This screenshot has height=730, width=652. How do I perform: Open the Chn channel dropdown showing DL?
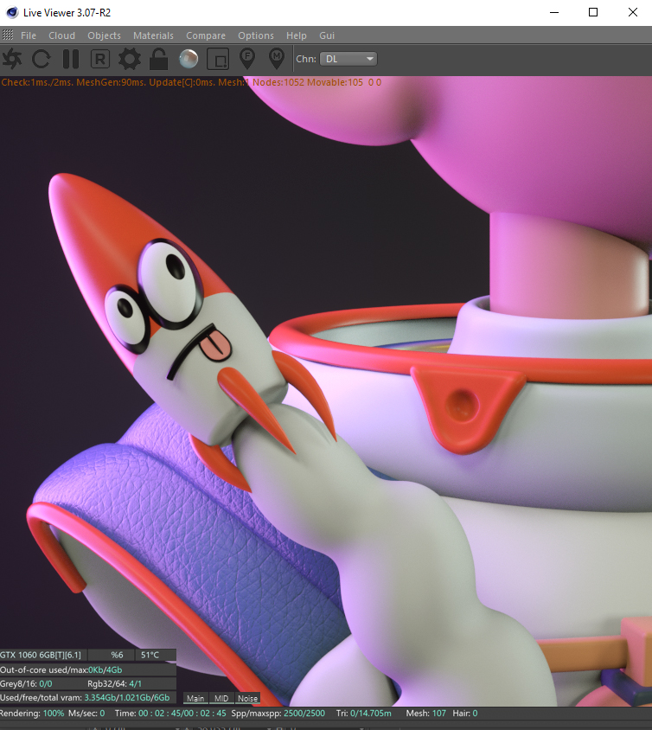coord(348,59)
